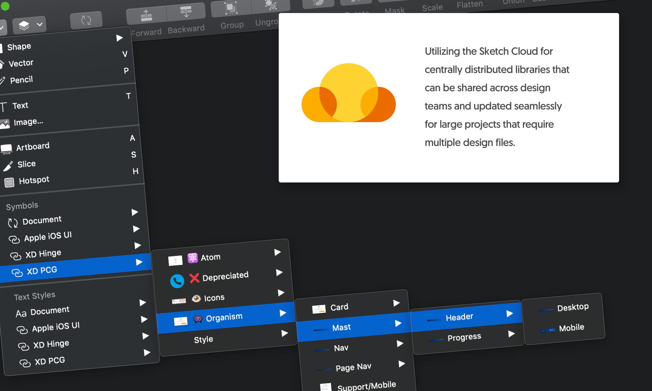Viewport: 652px width, 391px height.
Task: Open the Atom symbols submenu
Action: (211, 257)
